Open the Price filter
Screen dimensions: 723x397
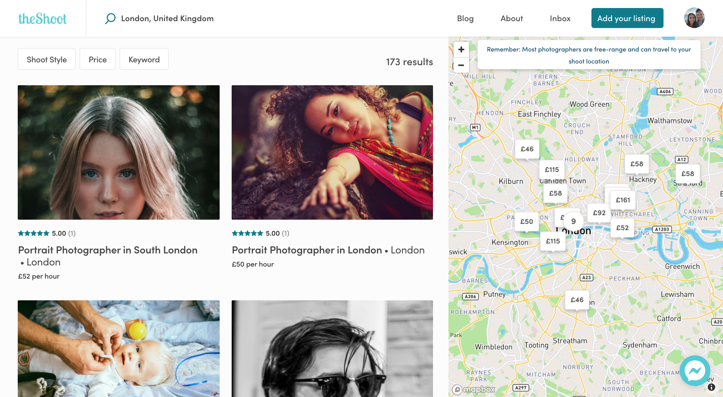(x=98, y=59)
